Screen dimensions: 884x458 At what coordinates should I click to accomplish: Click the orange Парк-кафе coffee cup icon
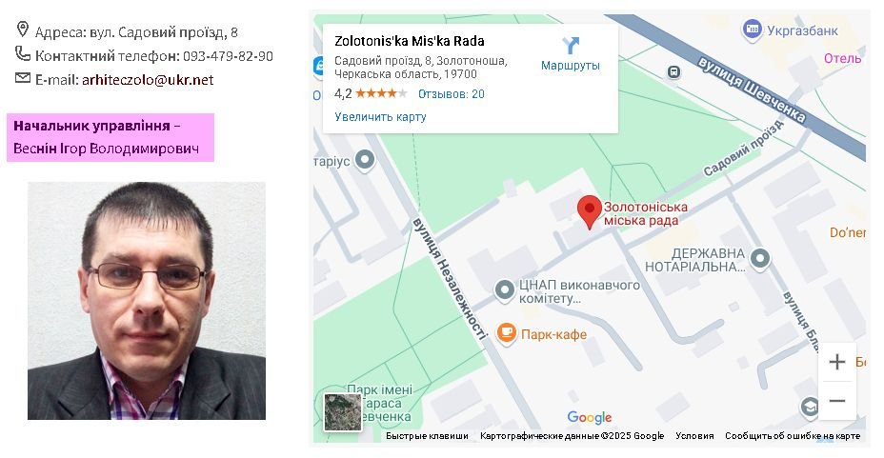(x=506, y=333)
